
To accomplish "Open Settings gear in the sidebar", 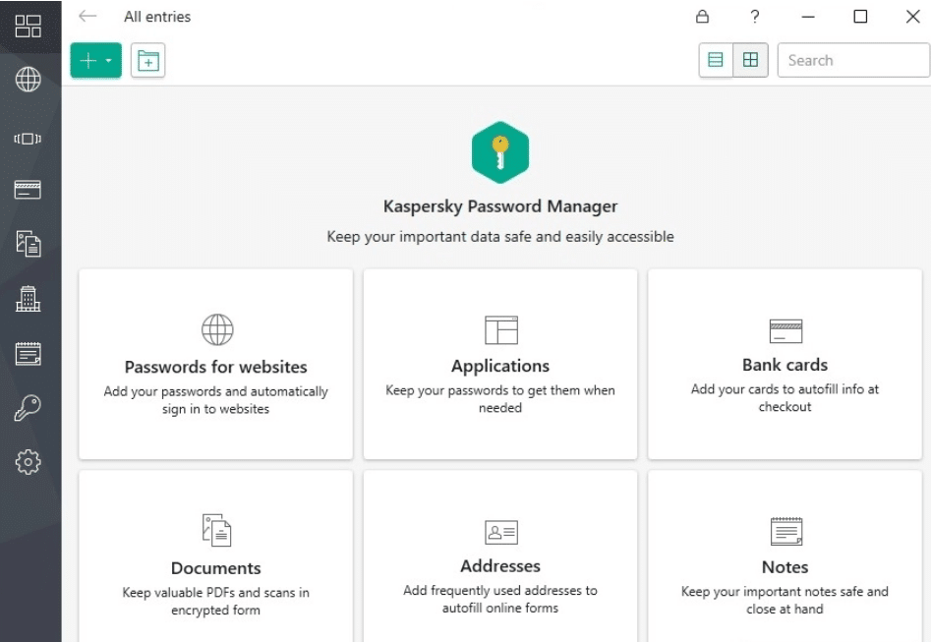I will click(x=28, y=462).
